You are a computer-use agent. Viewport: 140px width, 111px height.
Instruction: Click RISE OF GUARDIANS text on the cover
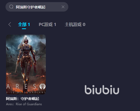[26, 92]
